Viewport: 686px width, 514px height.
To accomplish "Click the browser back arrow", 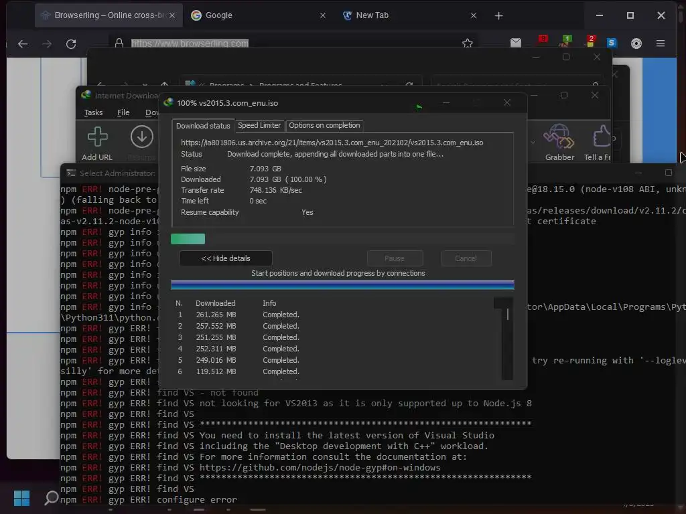I will tap(23, 44).
